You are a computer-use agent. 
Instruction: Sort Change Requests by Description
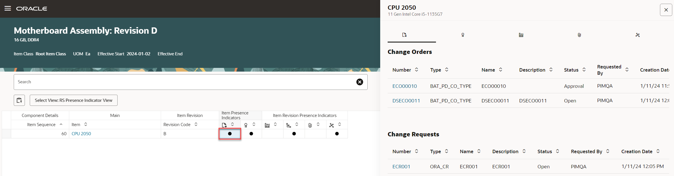coord(524,151)
